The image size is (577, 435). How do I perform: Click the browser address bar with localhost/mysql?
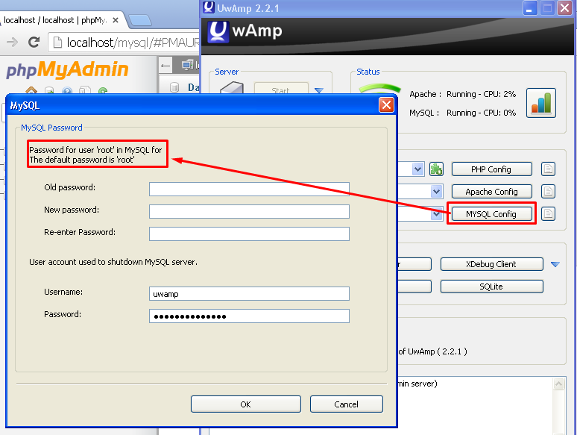[x=124, y=43]
